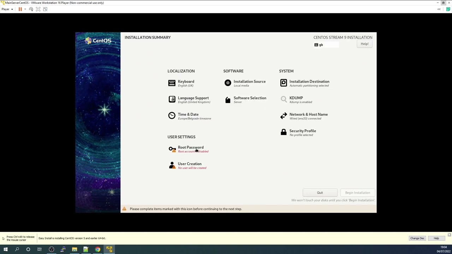Open Installation Source disc icon
The width and height of the screenshot is (452, 254).
[228, 83]
